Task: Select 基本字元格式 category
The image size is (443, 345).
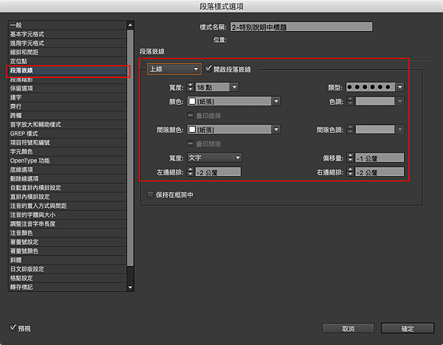Action: (67, 34)
